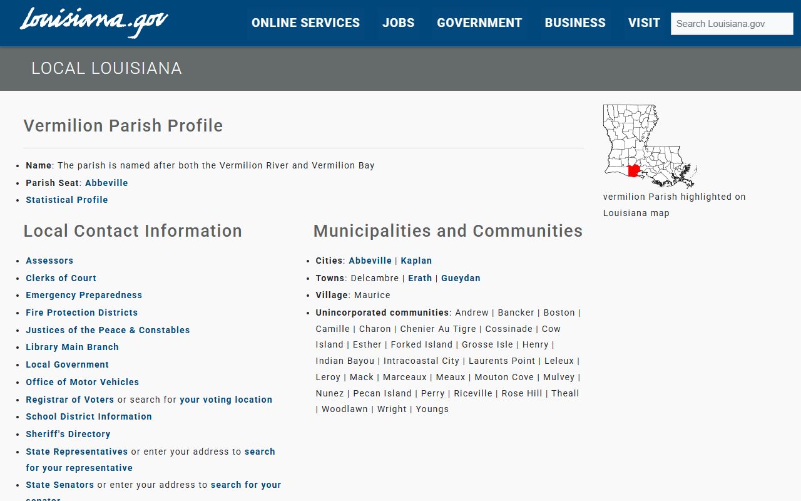Image resolution: width=801 pixels, height=501 pixels.
Task: Open the Gueydan town link
Action: click(461, 278)
